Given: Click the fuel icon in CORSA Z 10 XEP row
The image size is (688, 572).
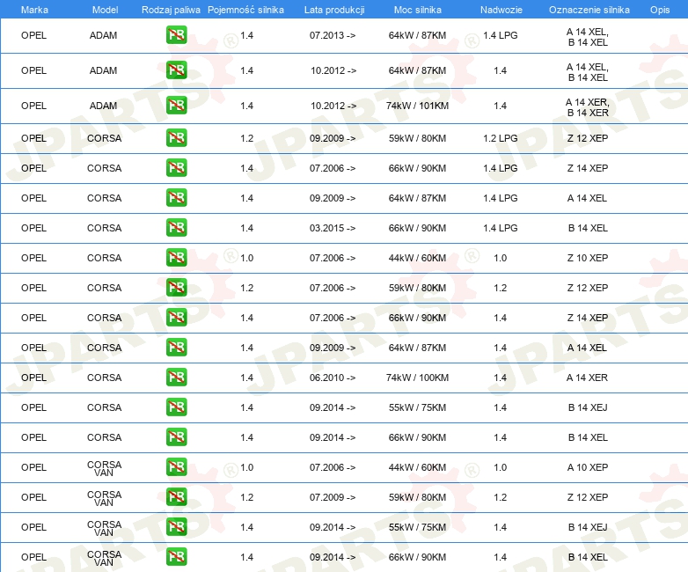Looking at the screenshot, I should pyautogui.click(x=176, y=257).
